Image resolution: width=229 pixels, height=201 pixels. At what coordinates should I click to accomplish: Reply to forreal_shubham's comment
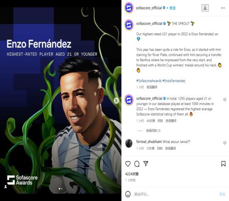pyautogui.click(x=160, y=148)
